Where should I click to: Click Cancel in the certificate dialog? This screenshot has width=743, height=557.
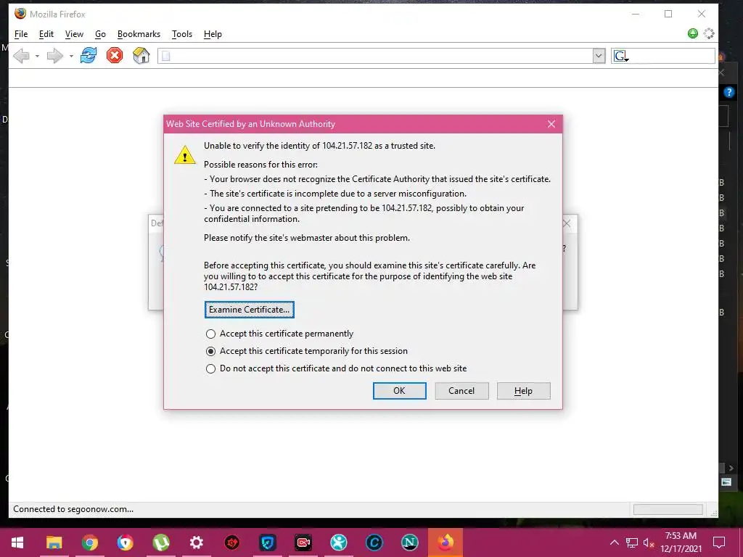pos(461,391)
